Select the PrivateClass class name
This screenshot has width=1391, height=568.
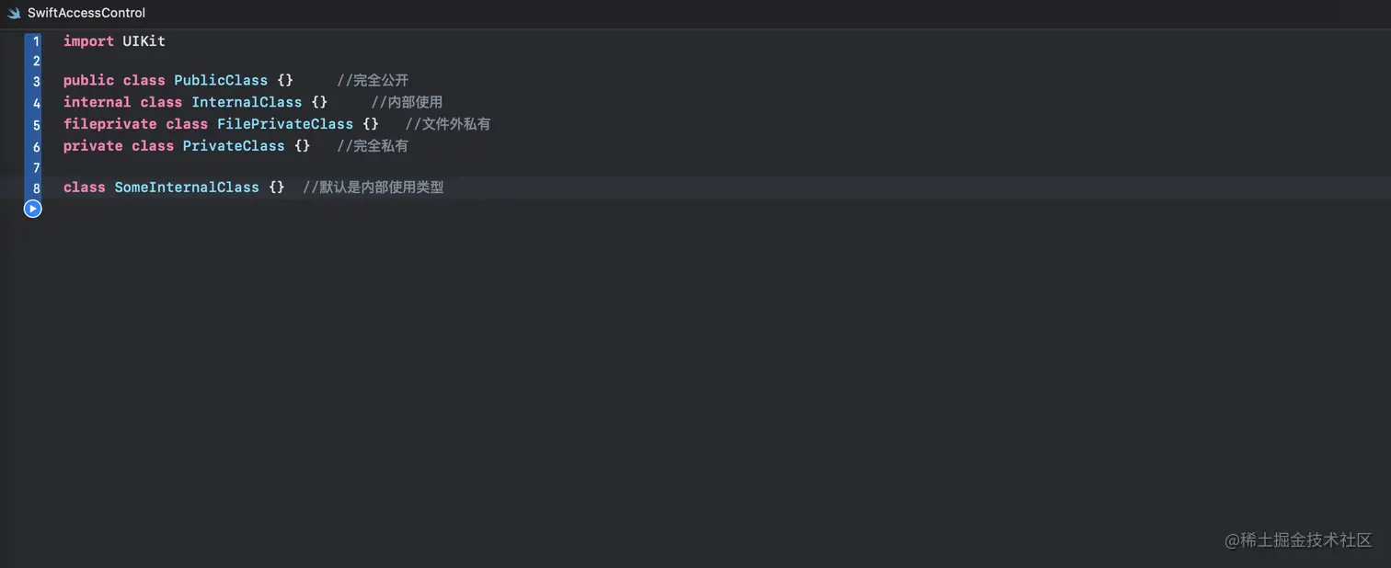tap(234, 146)
